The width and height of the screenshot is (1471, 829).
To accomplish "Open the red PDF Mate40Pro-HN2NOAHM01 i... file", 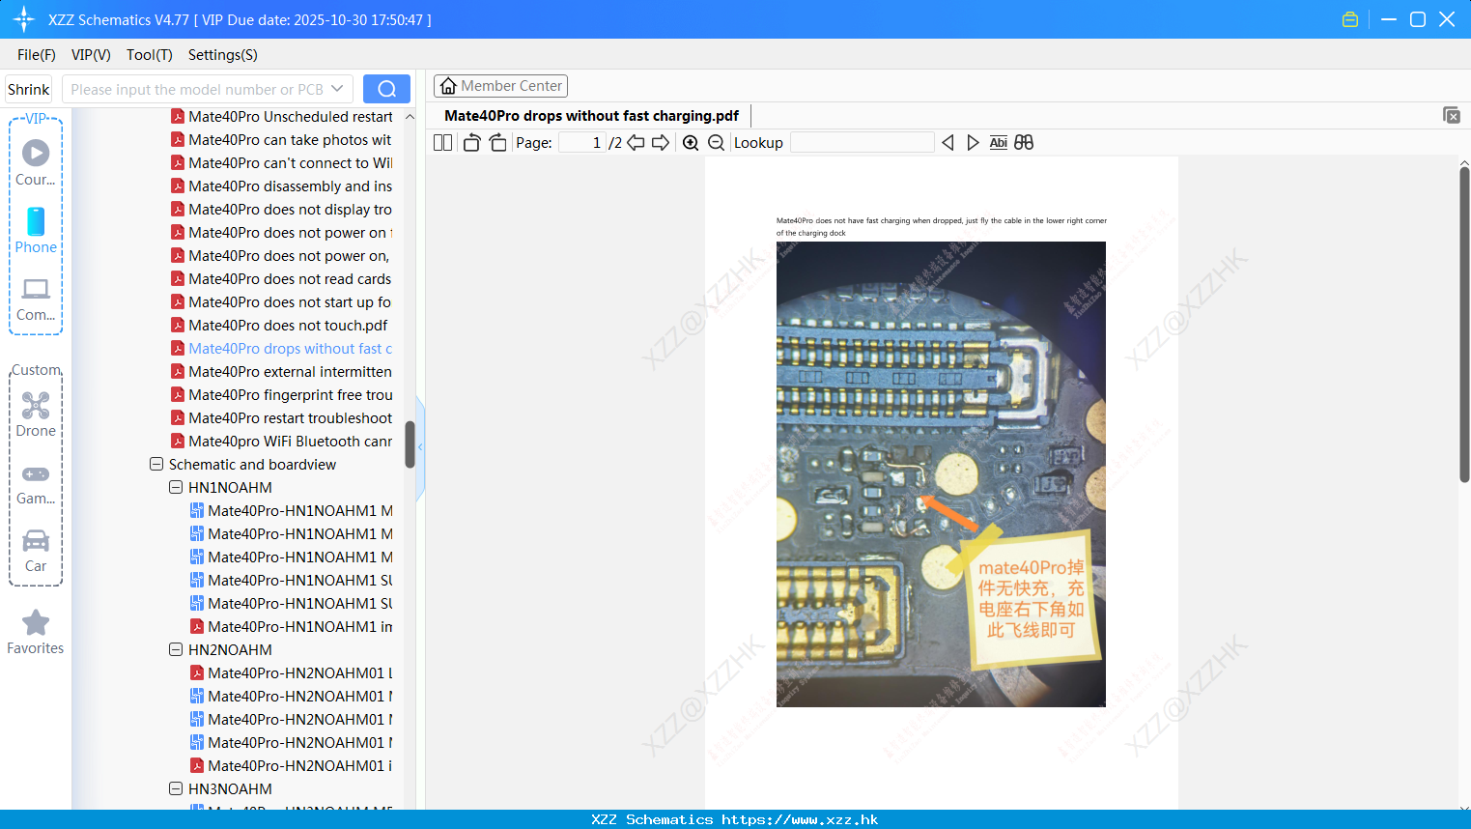I will tap(292, 765).
